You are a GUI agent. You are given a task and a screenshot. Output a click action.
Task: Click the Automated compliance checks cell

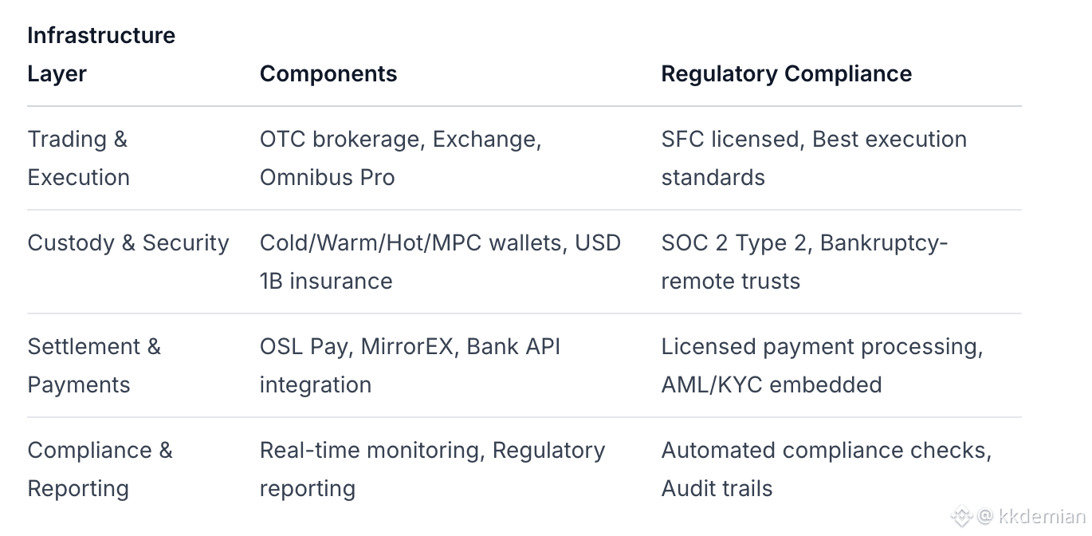coord(826,451)
